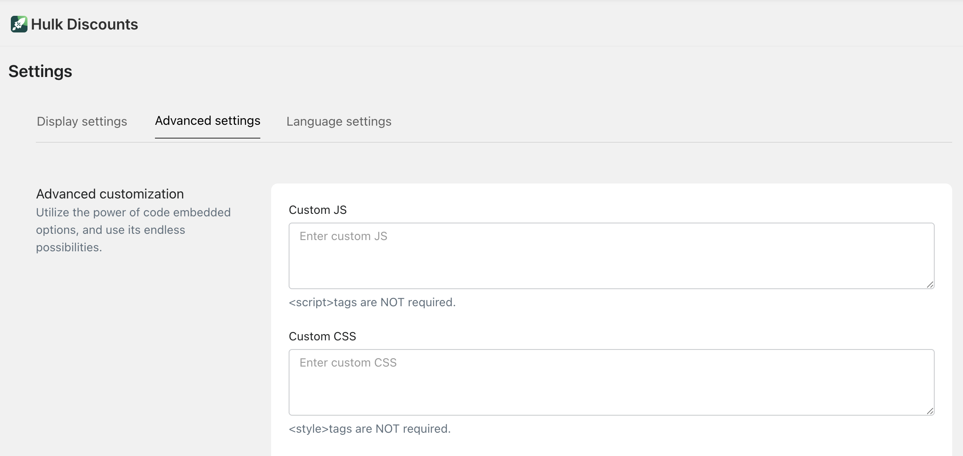Click the Hulk Discounts app title
The width and height of the screenshot is (963, 456).
tap(84, 24)
